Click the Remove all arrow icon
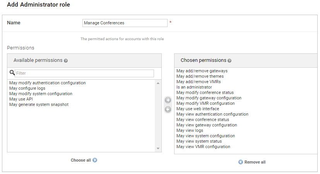The height and width of the screenshot is (174, 320). pyautogui.click(x=240, y=162)
